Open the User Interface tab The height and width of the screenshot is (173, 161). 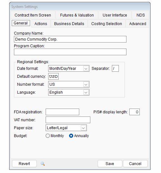[115, 15]
